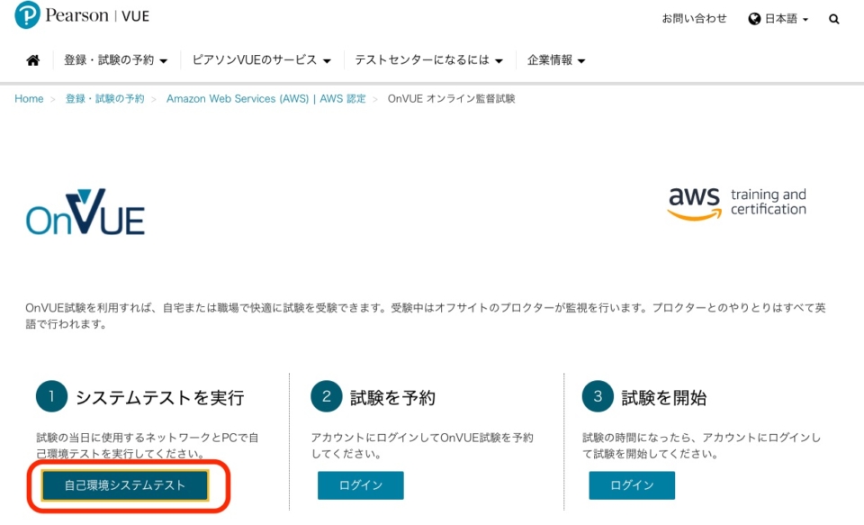Image resolution: width=864 pixels, height=525 pixels.
Task: Click the globe icon next to 日本語
Action: point(752,18)
